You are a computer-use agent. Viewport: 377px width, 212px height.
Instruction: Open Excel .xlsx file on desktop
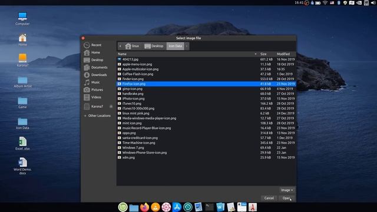click(x=22, y=144)
